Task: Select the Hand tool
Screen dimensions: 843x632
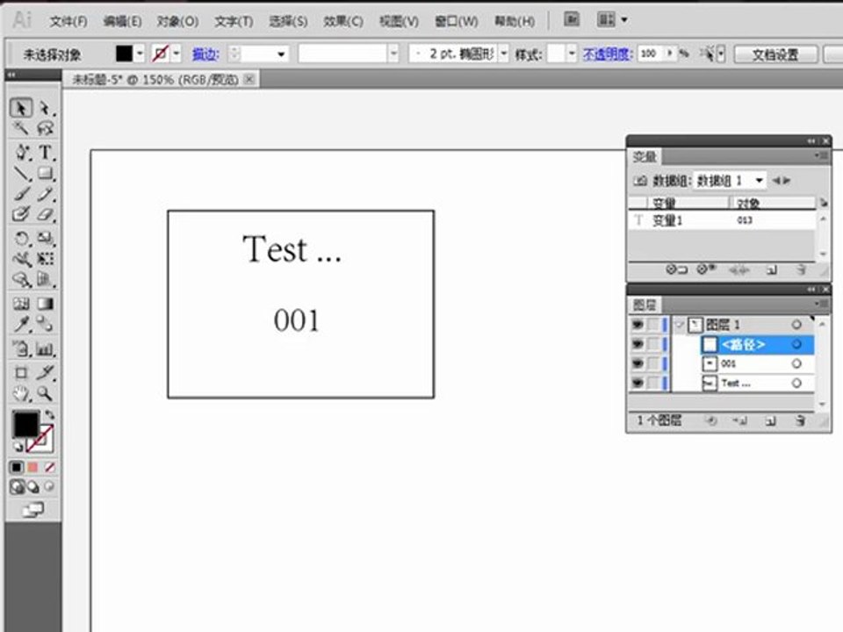Action: [x=21, y=394]
